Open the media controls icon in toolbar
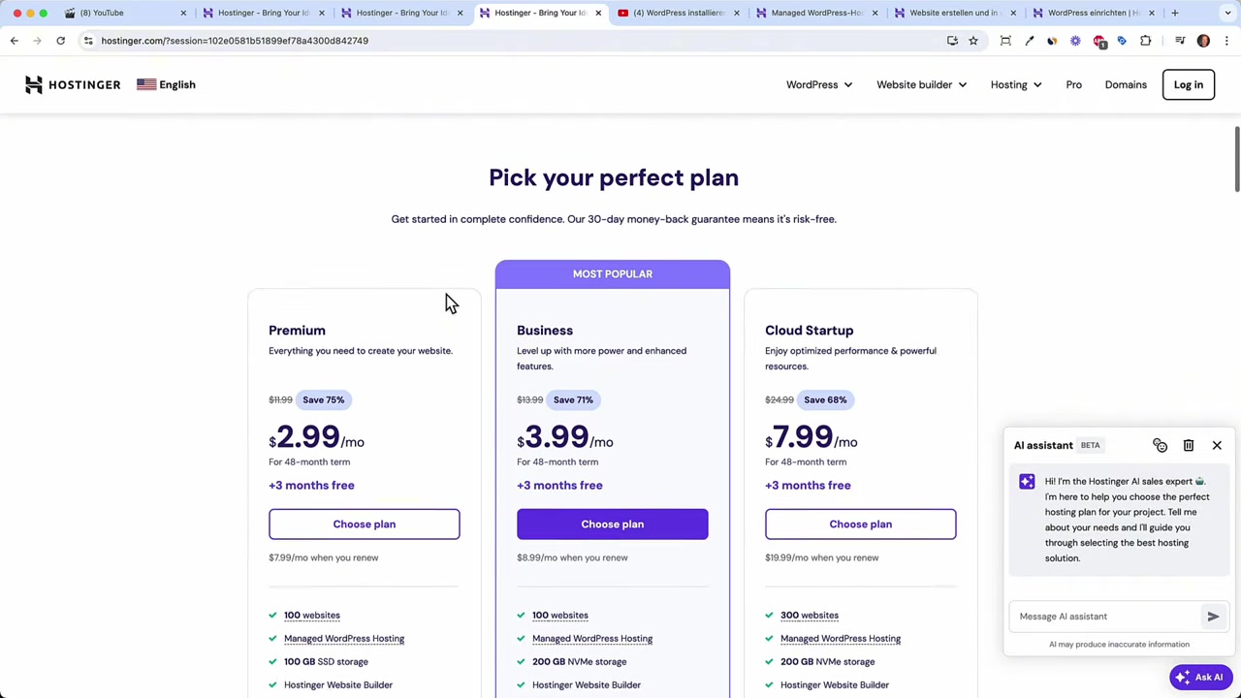Screen dimensions: 1241x698 pyautogui.click(x=1180, y=41)
